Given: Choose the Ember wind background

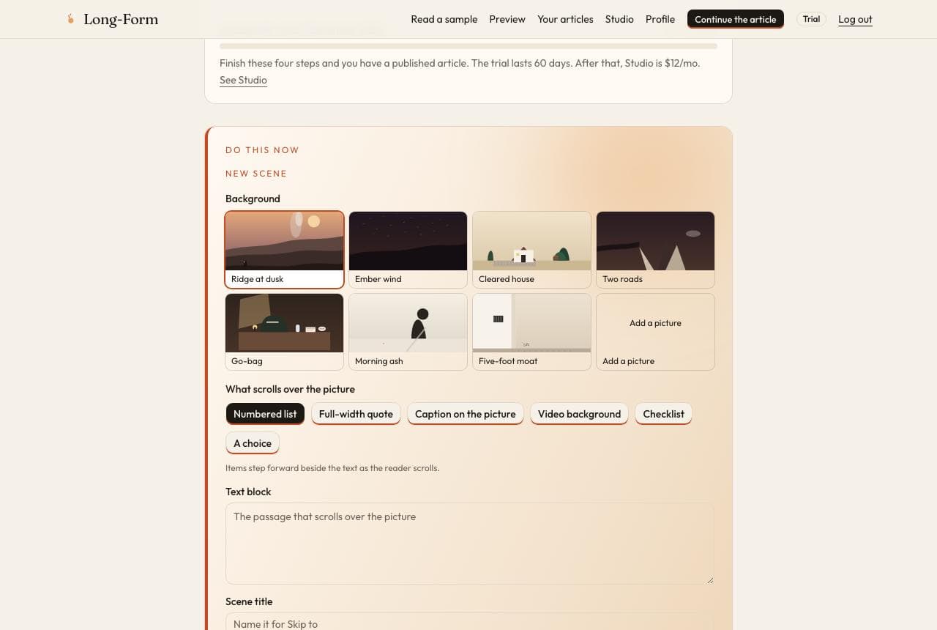Looking at the screenshot, I should click(x=408, y=250).
